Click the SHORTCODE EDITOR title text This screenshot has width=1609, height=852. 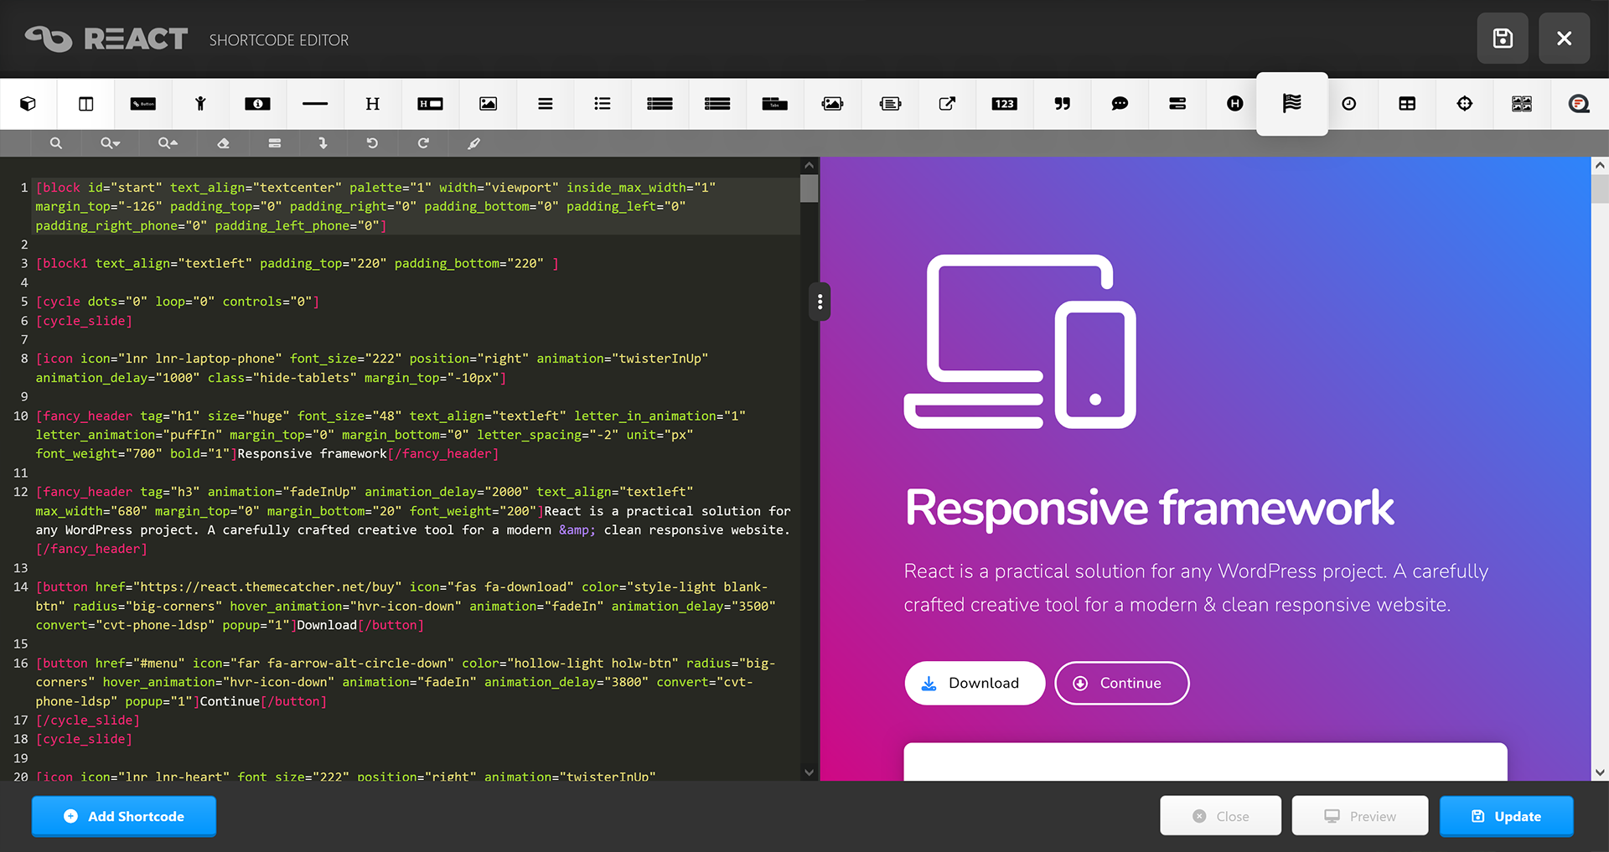(279, 40)
